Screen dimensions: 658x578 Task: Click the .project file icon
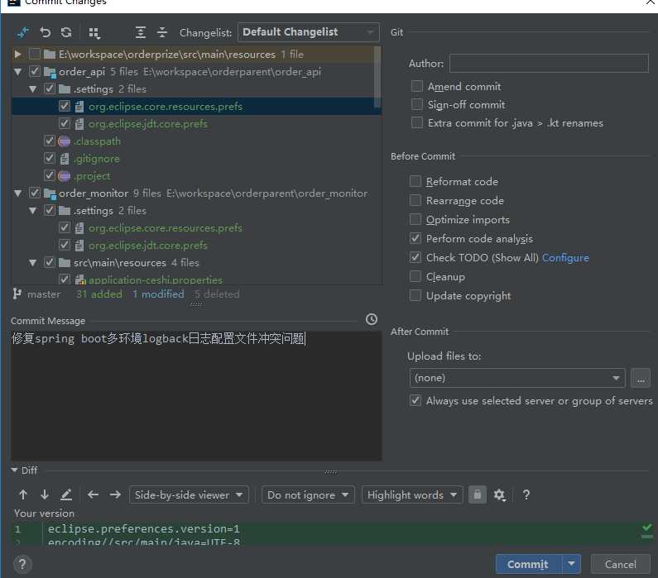pos(64,176)
